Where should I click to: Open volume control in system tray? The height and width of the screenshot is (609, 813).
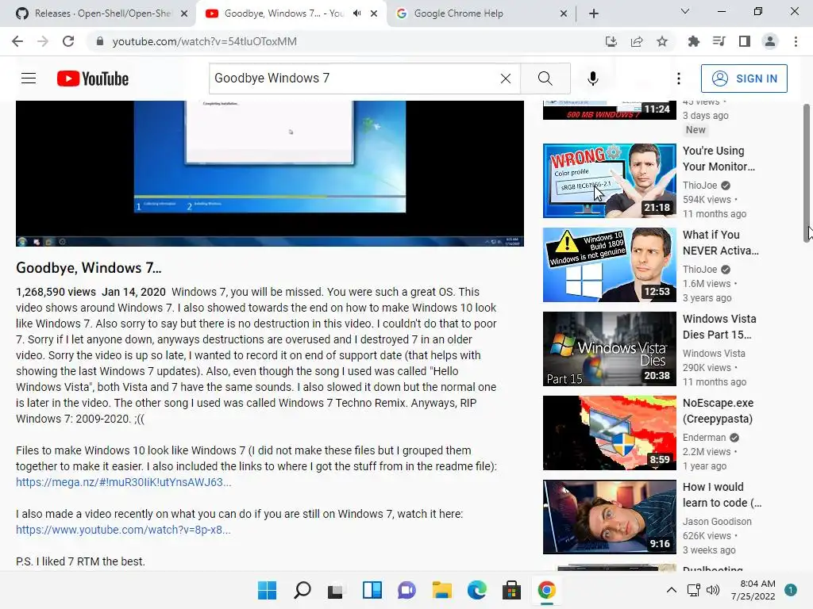[x=714, y=590]
